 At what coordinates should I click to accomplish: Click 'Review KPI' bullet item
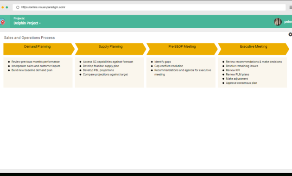coord(233,70)
